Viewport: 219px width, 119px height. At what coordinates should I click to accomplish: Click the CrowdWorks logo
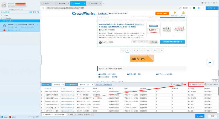84,13
